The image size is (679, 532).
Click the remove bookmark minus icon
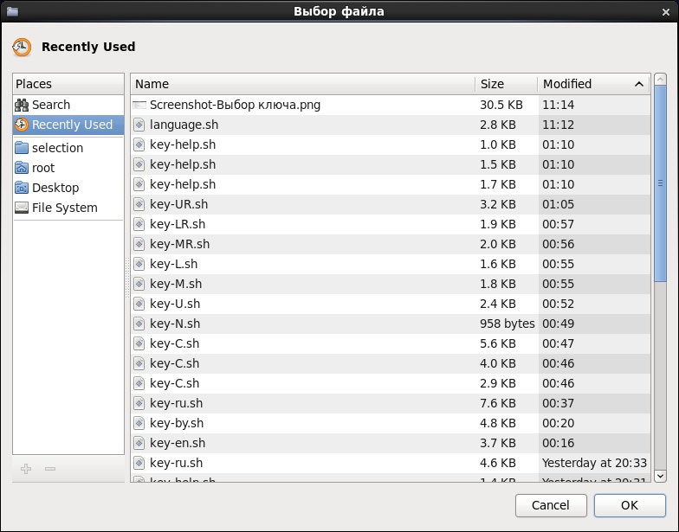point(50,469)
